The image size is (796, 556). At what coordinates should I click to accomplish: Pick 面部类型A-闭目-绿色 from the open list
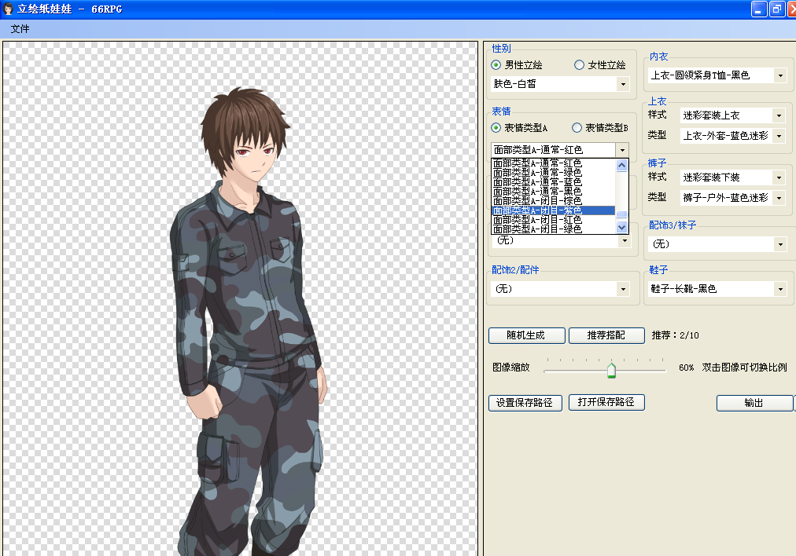pyautogui.click(x=553, y=229)
